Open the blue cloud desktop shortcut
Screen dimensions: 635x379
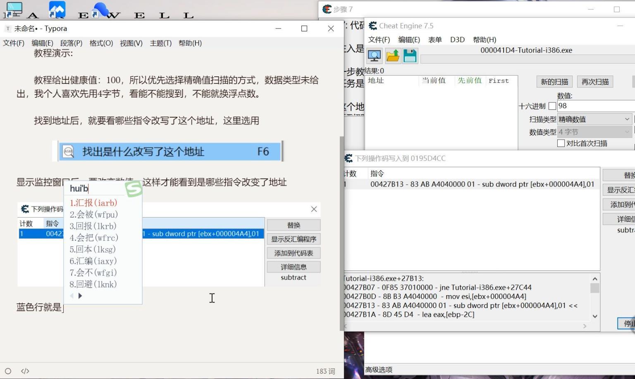(100, 10)
